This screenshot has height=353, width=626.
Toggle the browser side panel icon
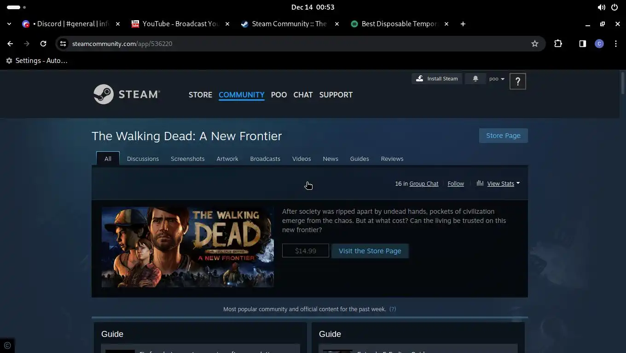click(x=582, y=44)
